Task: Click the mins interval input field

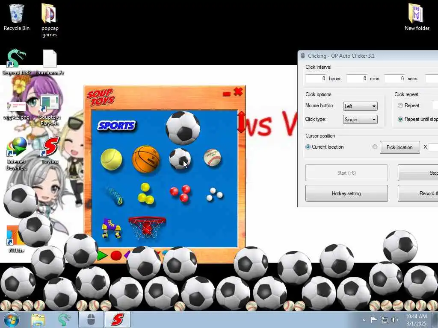Action: point(357,79)
